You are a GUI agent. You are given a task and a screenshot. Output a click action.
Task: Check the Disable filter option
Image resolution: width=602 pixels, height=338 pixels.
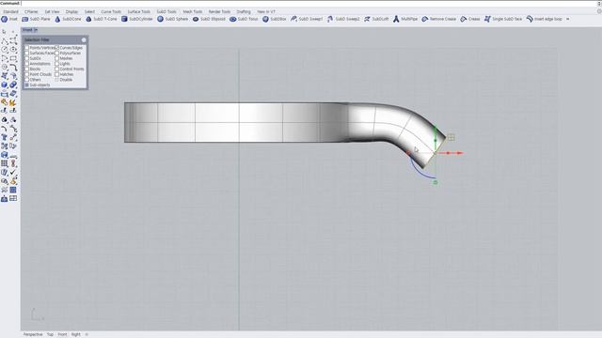pyautogui.click(x=56, y=80)
